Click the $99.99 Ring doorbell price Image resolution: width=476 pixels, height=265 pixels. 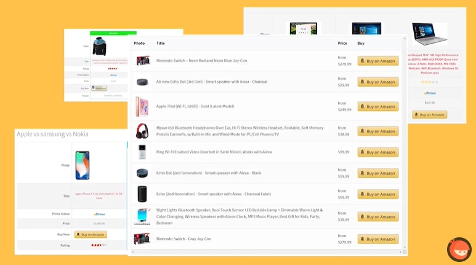pyautogui.click(x=344, y=152)
